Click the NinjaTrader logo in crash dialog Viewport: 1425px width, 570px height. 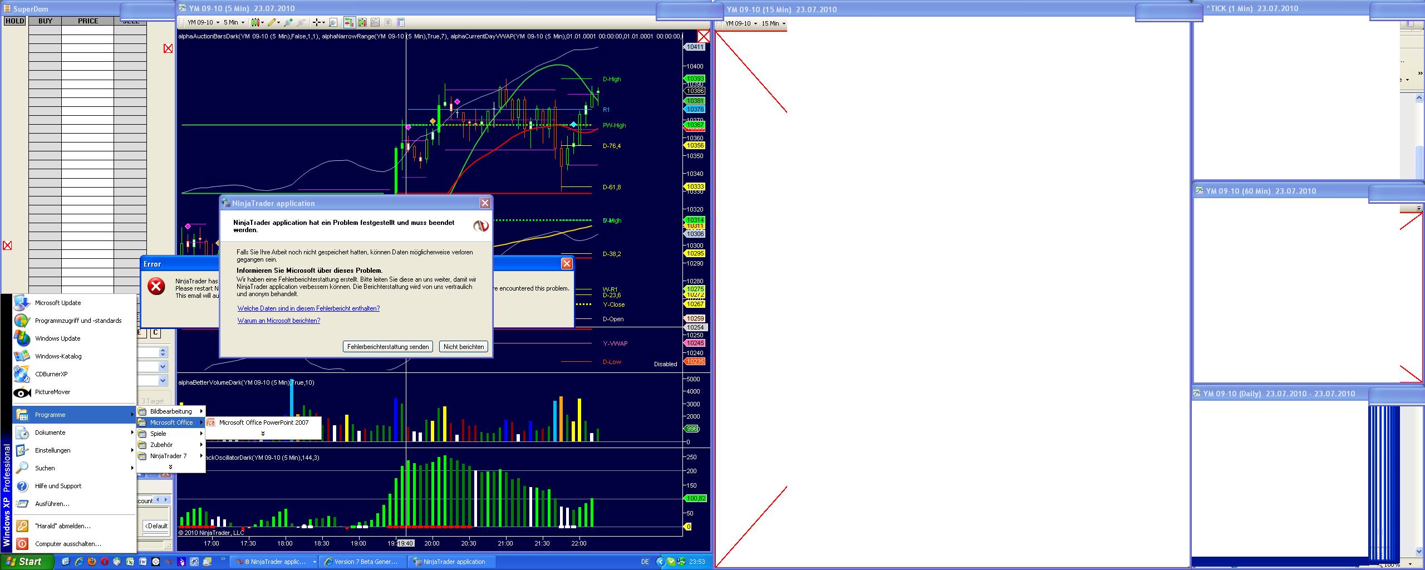481,226
